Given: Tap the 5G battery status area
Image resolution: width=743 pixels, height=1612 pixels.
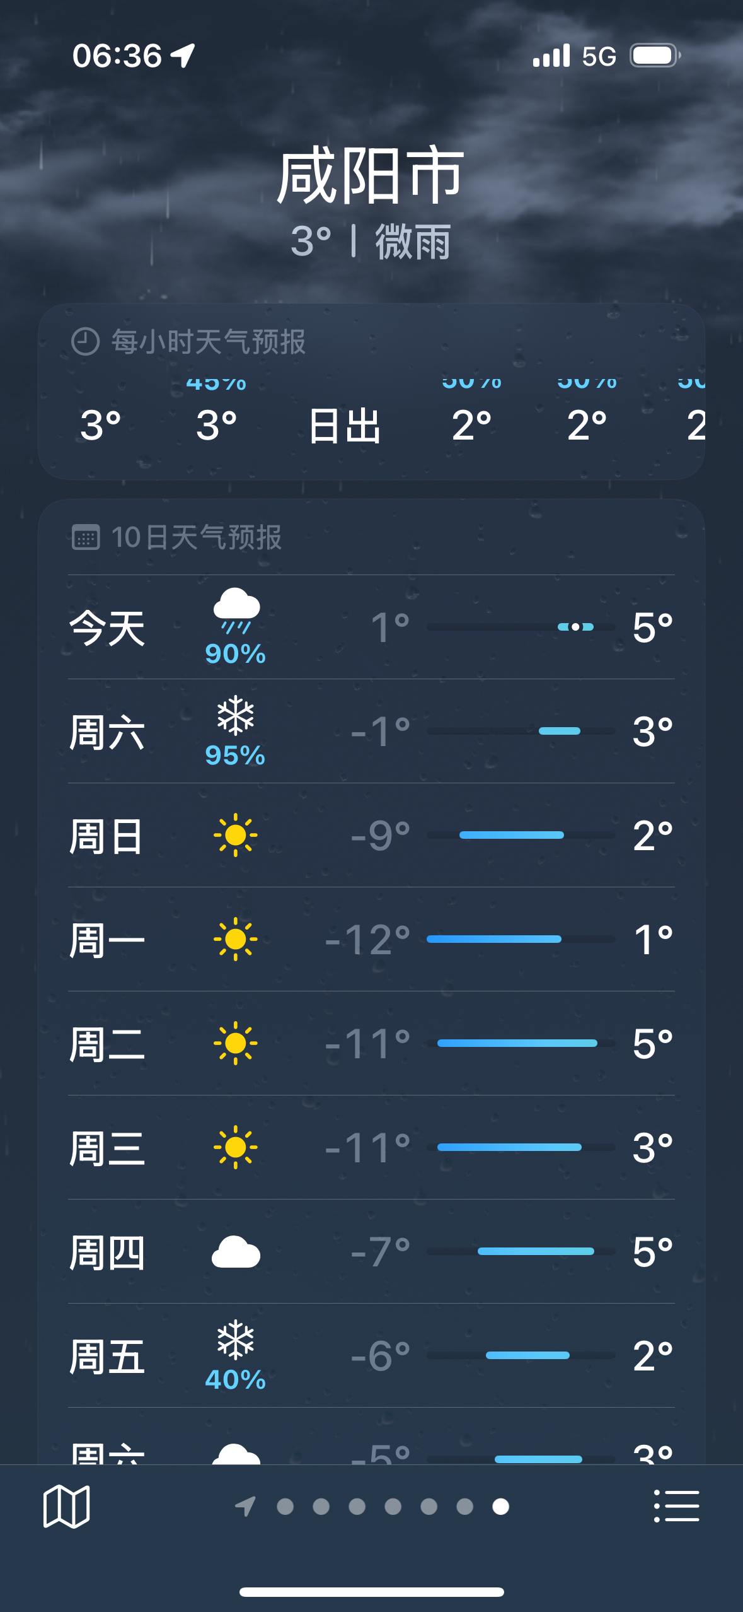Looking at the screenshot, I should (630, 56).
